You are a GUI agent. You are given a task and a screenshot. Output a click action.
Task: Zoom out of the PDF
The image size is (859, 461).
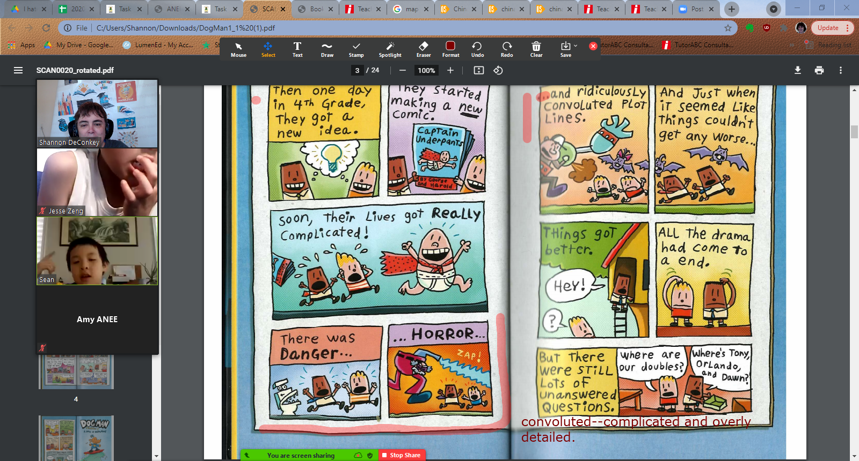tap(403, 70)
